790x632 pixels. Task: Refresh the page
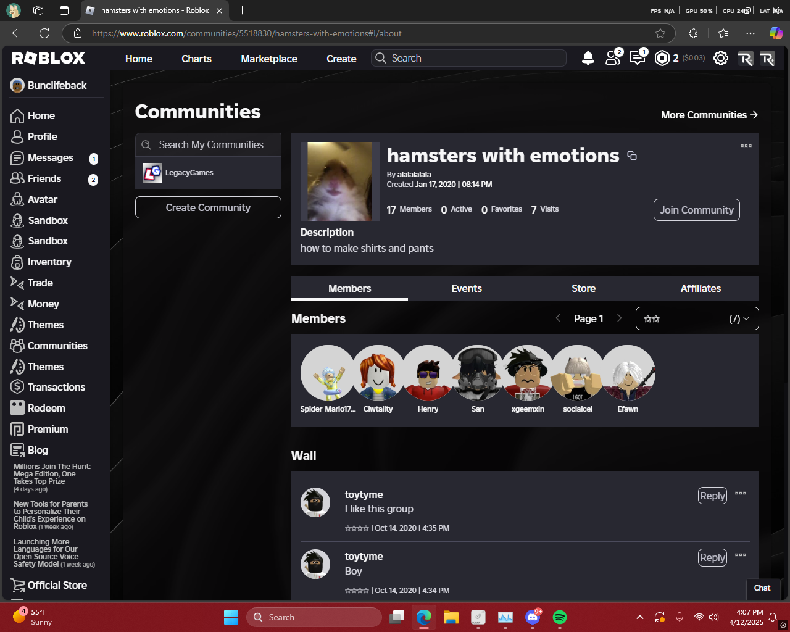(44, 33)
